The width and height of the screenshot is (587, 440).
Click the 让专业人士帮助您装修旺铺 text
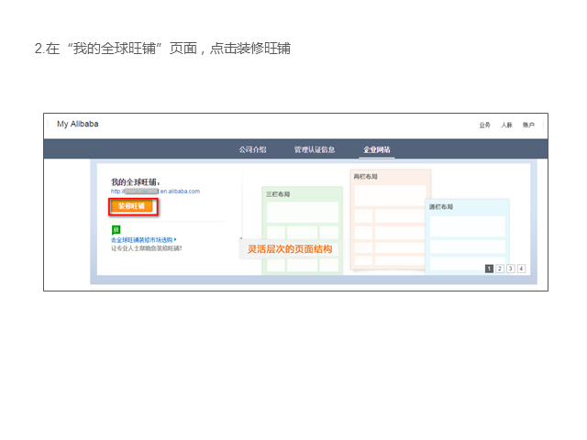tap(147, 248)
